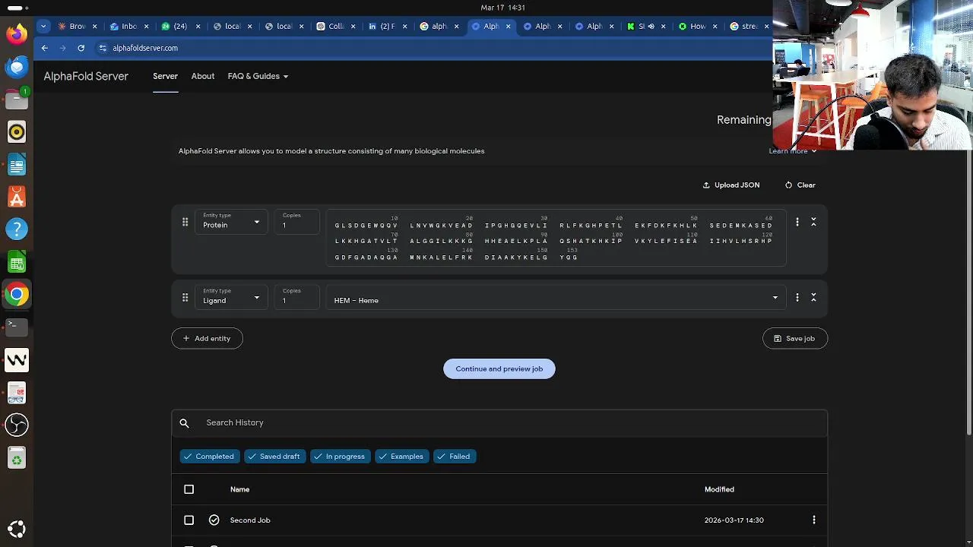Click the Upload JSON button
973x547 pixels.
point(731,185)
